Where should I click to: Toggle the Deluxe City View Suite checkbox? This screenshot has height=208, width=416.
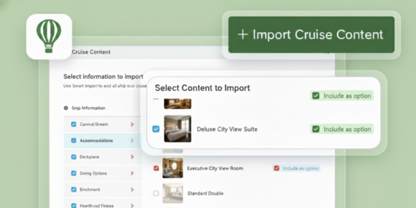tap(156, 129)
